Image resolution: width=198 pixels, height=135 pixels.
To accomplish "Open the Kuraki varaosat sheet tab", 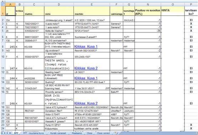I will pyautogui.click(x=58, y=133).
